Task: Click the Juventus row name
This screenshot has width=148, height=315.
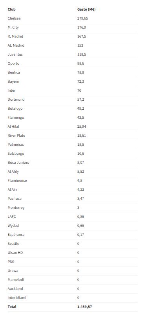Action: click(15, 54)
